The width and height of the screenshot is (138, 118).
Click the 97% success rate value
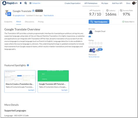[x=126, y=14]
